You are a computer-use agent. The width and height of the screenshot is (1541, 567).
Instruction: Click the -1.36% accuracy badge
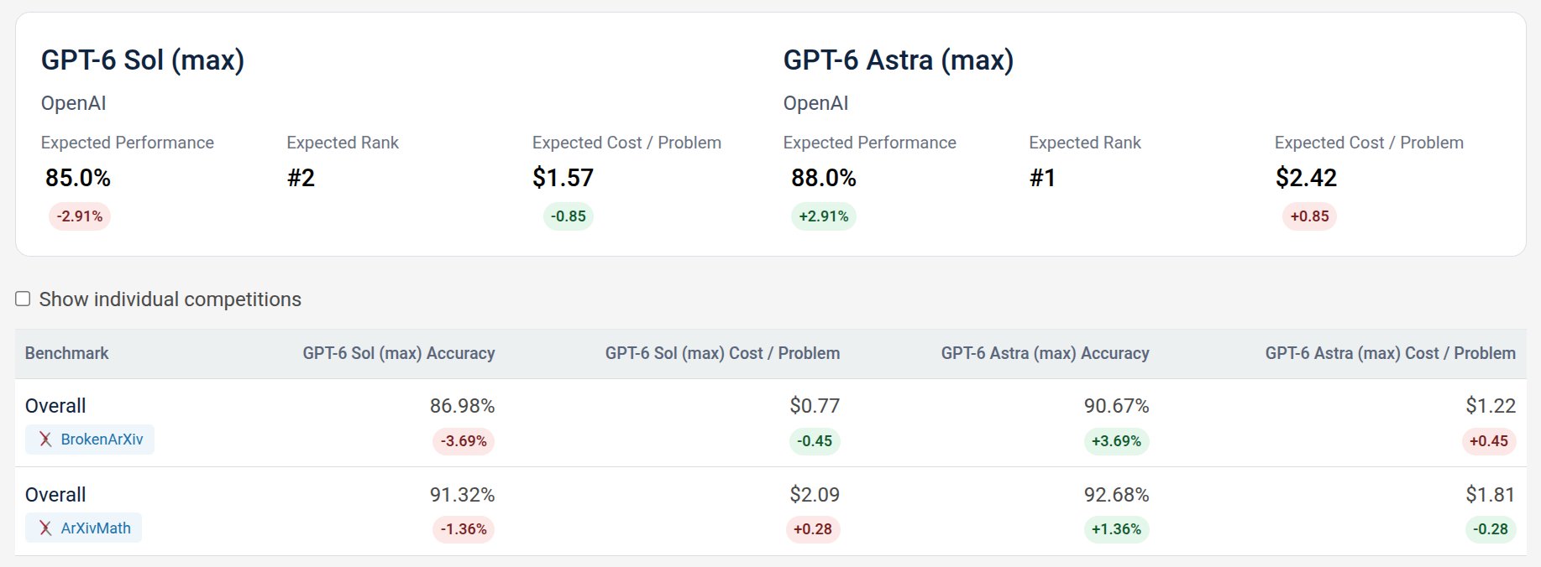(x=464, y=529)
